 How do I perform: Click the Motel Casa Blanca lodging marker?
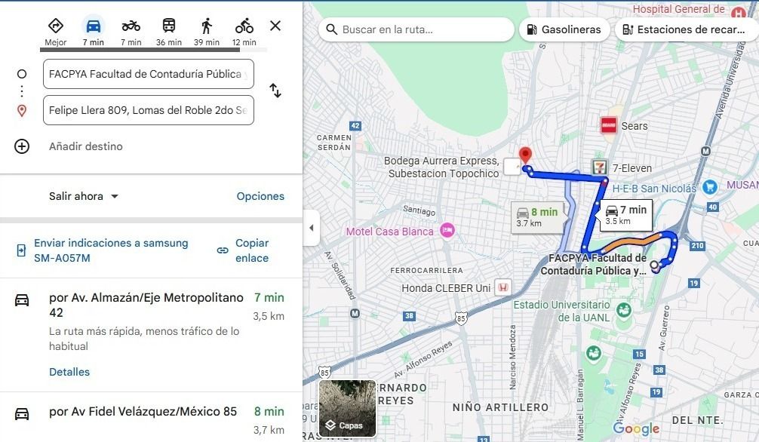(447, 231)
